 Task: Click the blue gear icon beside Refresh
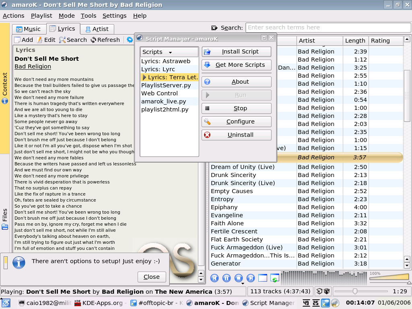pos(130,40)
